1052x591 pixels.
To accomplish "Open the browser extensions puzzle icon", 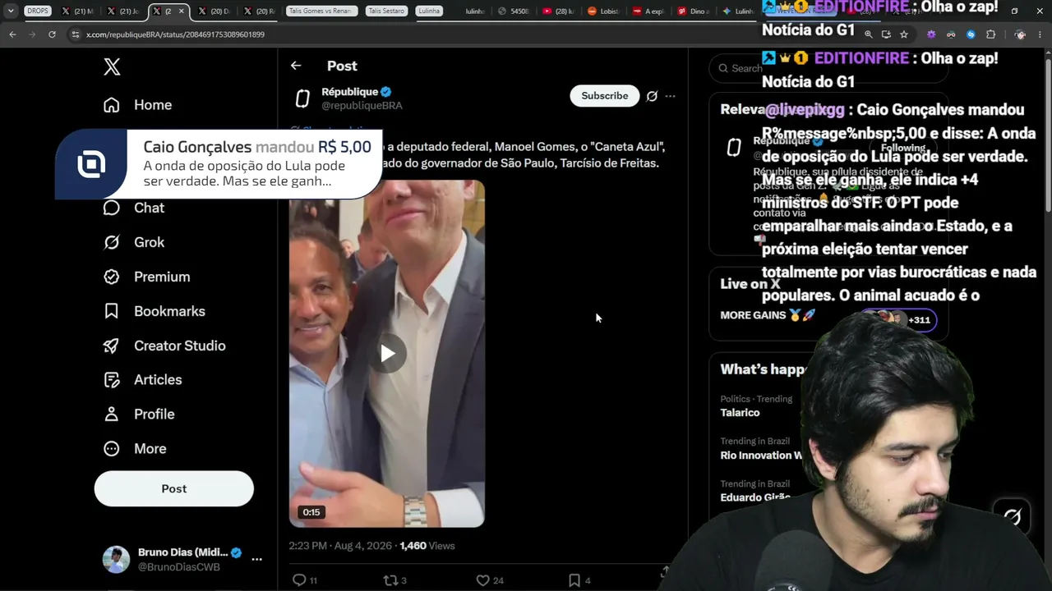I will (x=990, y=34).
